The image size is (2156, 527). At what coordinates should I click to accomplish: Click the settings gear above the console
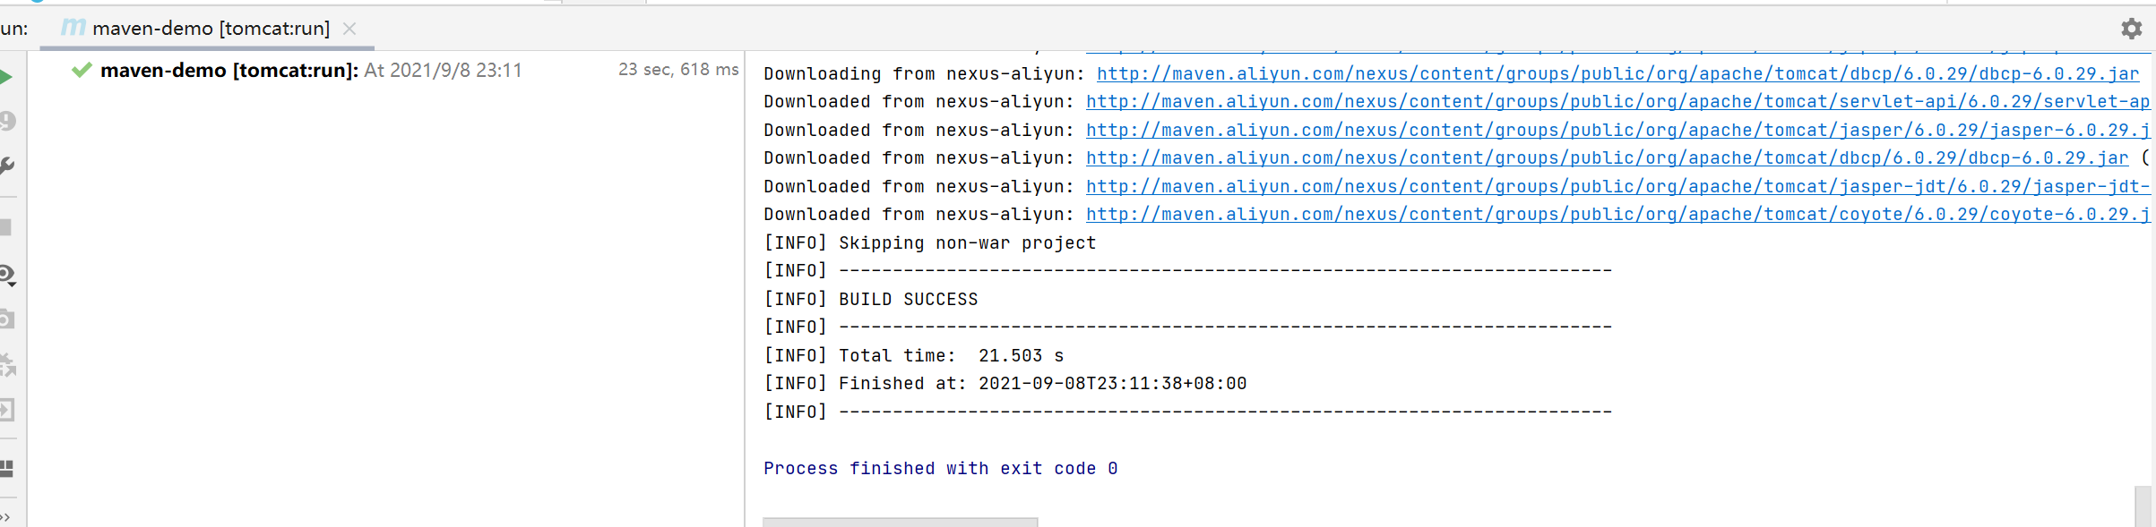pos(2130,29)
